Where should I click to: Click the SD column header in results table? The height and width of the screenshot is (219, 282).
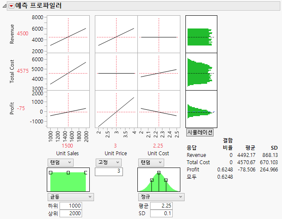[274, 148]
